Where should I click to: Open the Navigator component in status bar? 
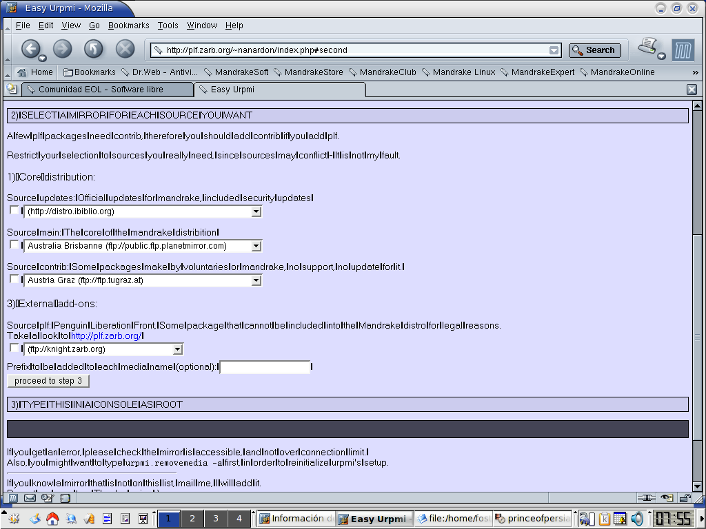(13, 497)
